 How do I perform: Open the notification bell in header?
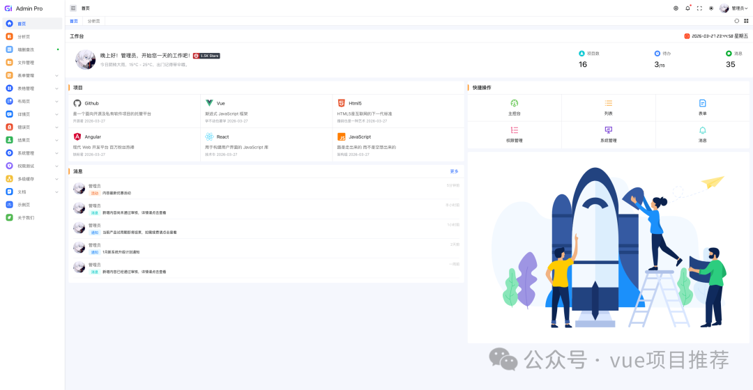click(x=687, y=8)
